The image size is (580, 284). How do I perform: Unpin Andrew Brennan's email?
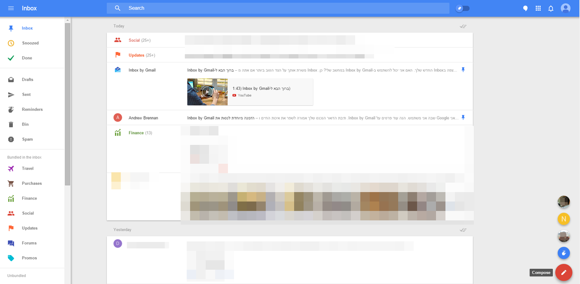point(463,117)
